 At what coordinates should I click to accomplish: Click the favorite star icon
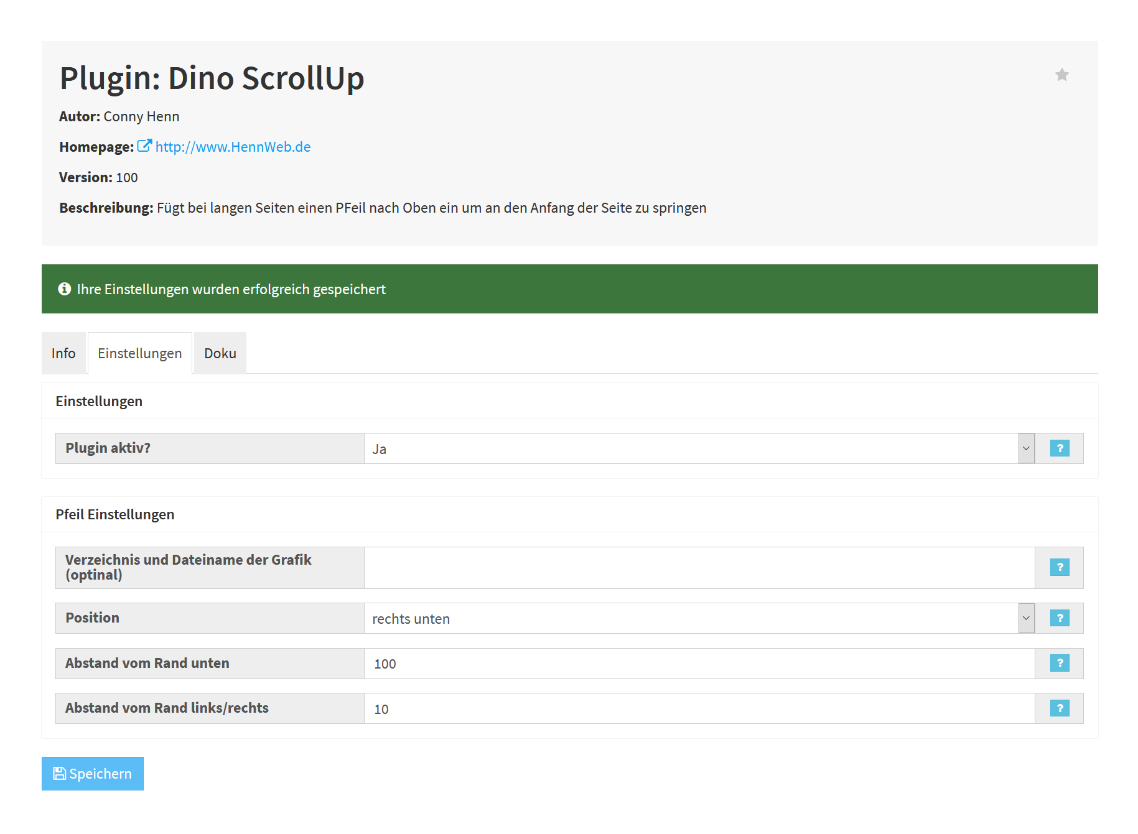(1061, 75)
